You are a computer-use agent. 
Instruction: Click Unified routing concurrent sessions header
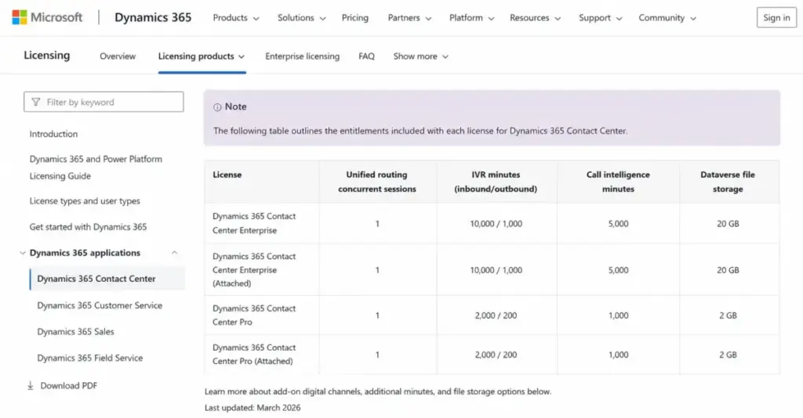377,182
